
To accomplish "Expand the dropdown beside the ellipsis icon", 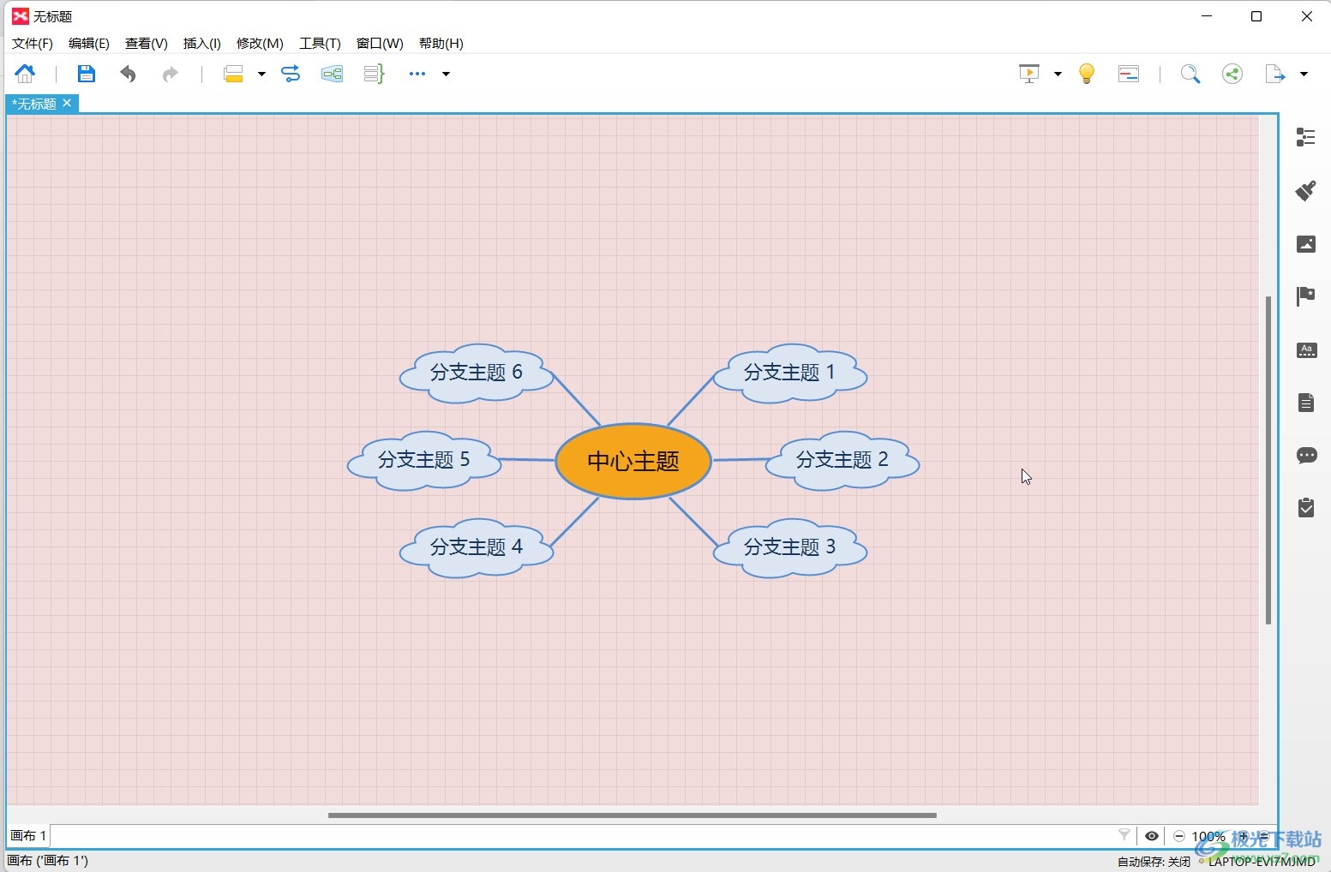I will click(446, 74).
